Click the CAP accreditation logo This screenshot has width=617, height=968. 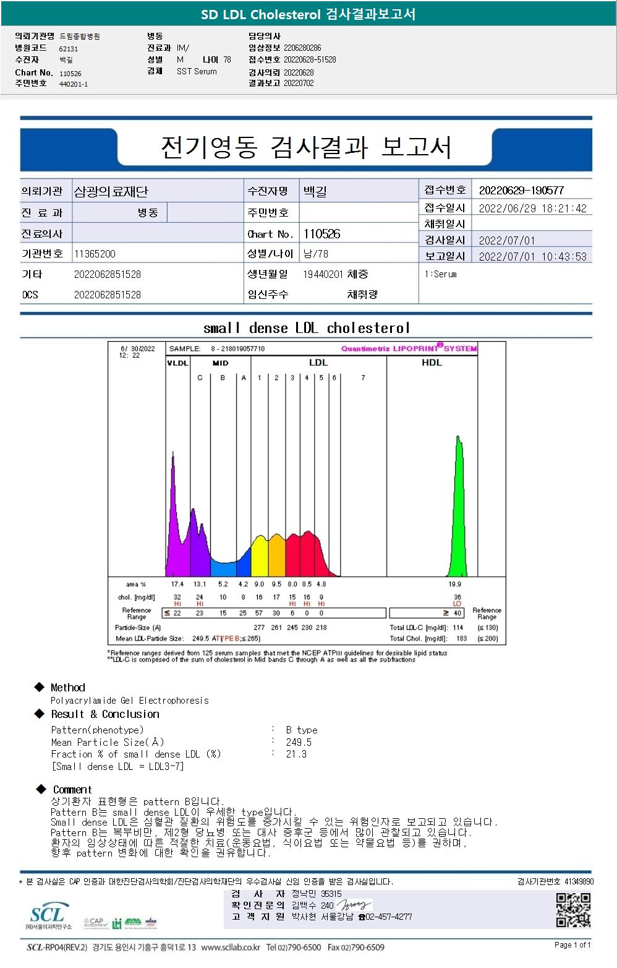click(96, 923)
